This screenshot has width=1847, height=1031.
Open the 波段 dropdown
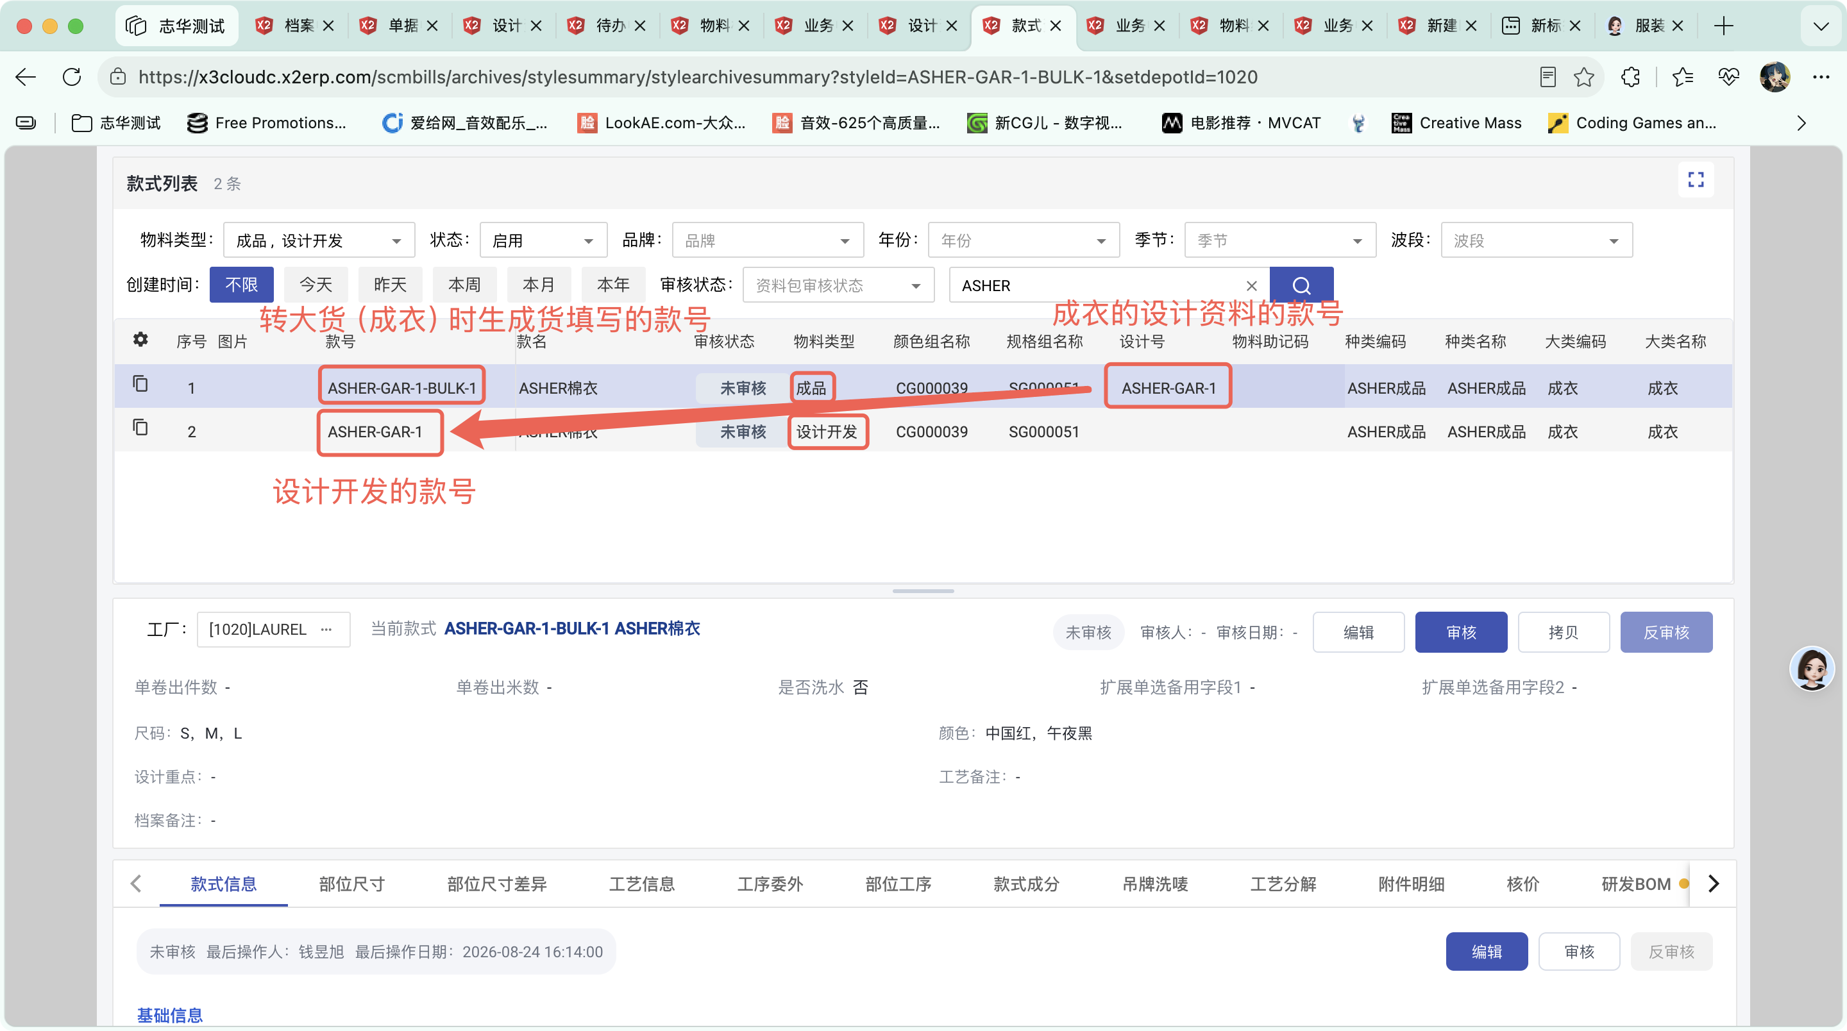click(x=1537, y=240)
